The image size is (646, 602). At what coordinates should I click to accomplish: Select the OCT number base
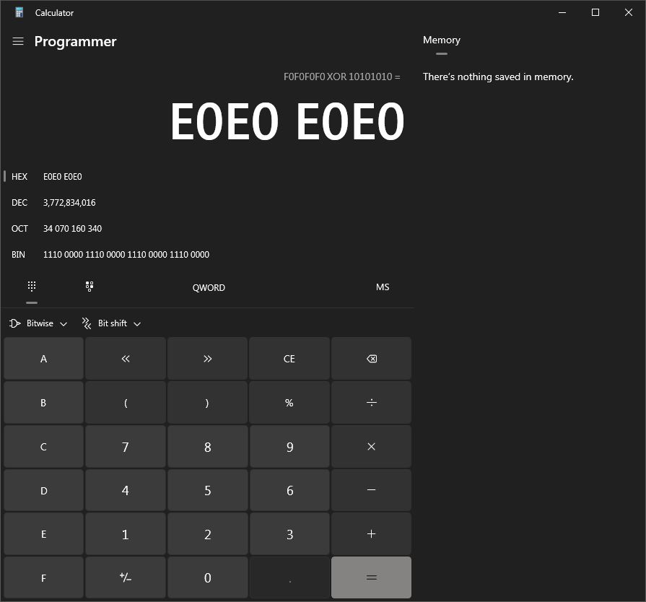tap(207, 228)
